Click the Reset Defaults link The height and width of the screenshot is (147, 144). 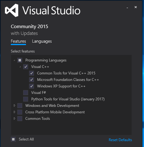point(120,140)
